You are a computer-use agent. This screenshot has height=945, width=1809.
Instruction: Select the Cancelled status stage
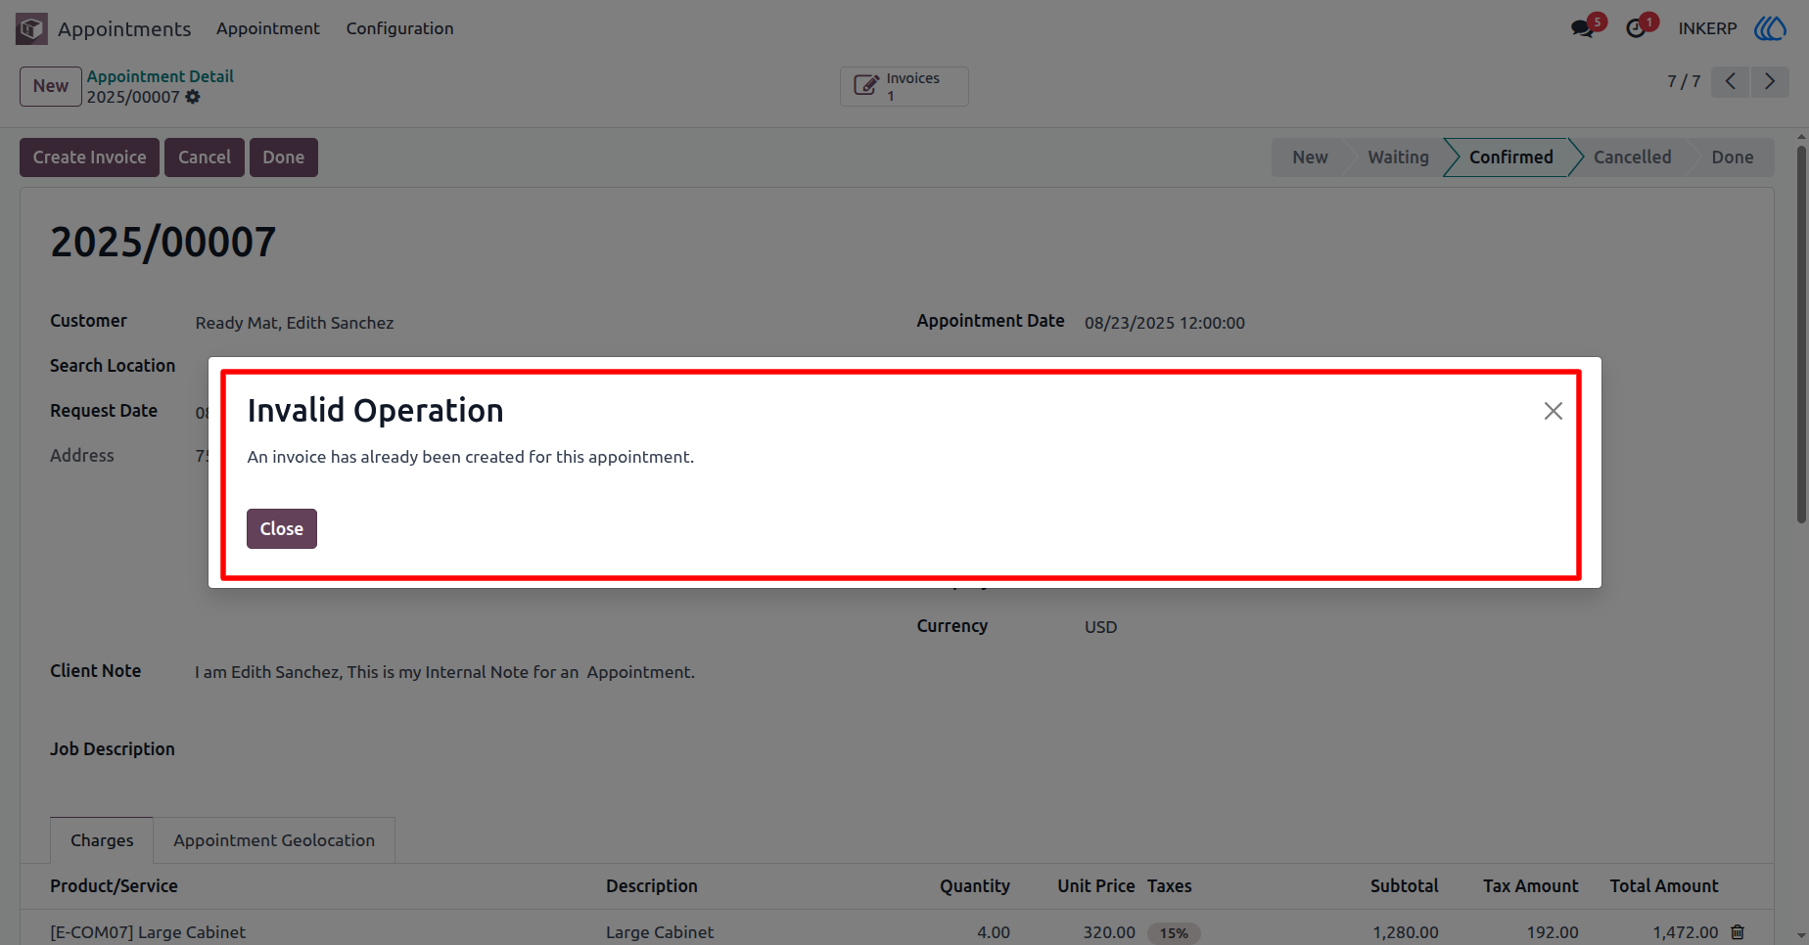coord(1632,157)
